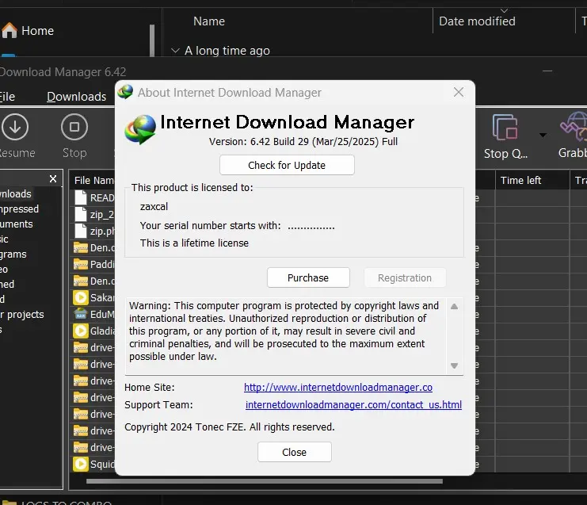This screenshot has height=505, width=587.
Task: Minimize the IDM main window
Action: [x=547, y=71]
